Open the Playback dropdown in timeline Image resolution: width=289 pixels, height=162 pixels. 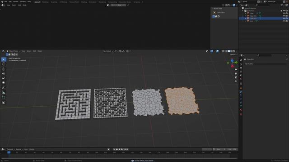[11, 149]
